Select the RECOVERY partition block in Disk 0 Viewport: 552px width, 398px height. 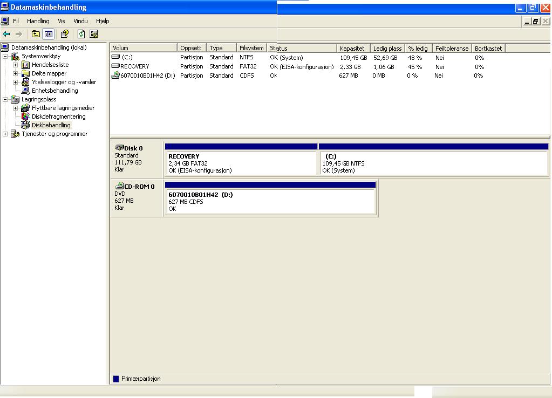241,160
